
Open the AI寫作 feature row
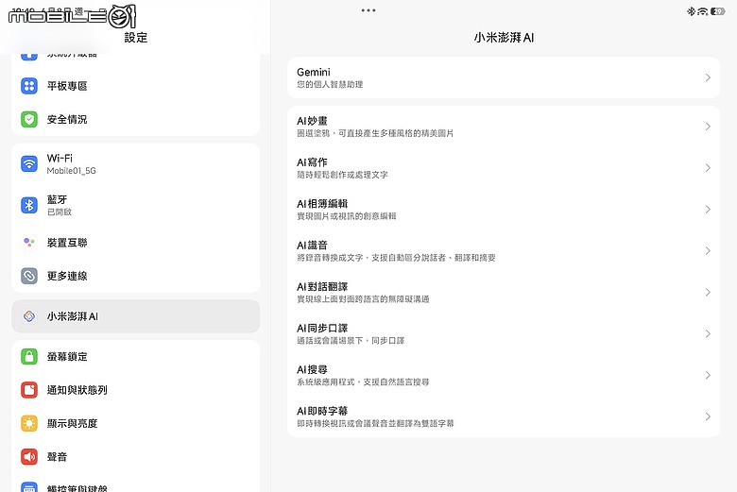click(504, 168)
